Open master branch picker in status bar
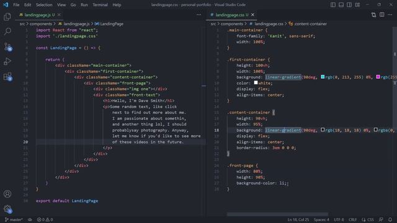Image resolution: width=397 pixels, height=223 pixels. [x=14, y=219]
